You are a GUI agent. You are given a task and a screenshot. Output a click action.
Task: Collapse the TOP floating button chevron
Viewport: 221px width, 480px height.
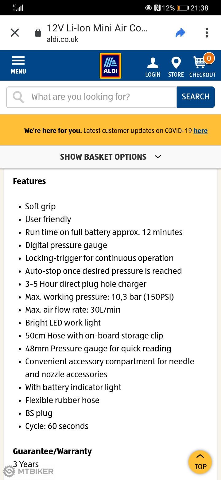click(x=200, y=457)
